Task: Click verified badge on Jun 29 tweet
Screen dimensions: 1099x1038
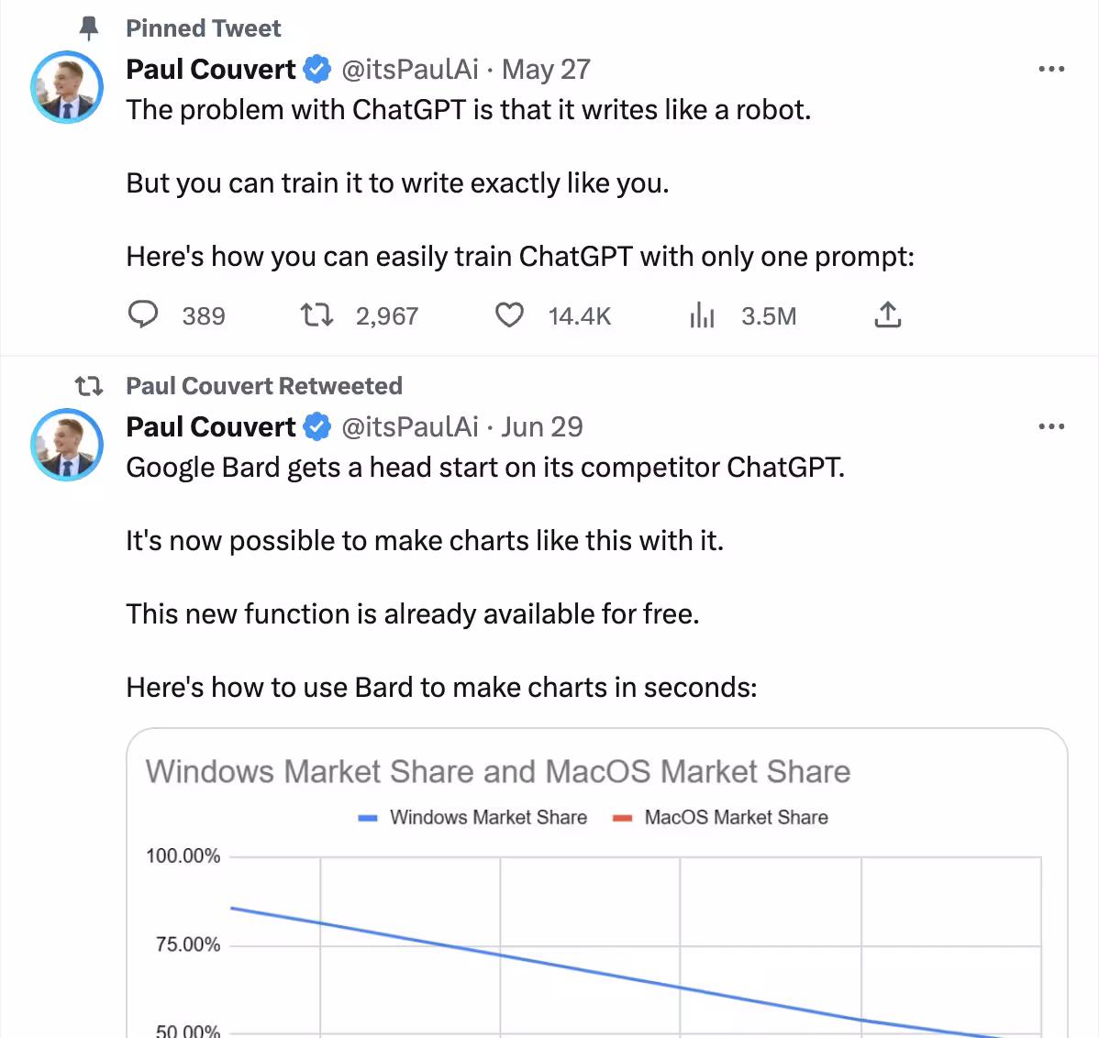Action: pos(317,426)
